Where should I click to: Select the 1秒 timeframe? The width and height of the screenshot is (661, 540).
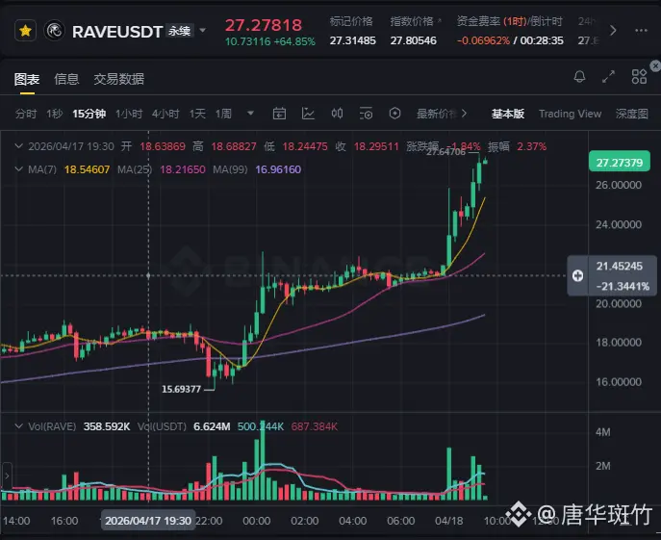point(55,114)
